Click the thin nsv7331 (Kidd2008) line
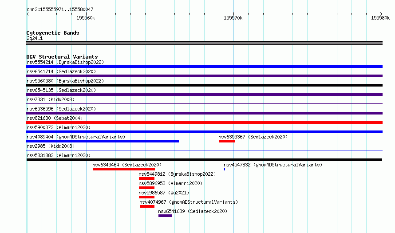Viewport: 395px width, 233px height. coord(204,103)
